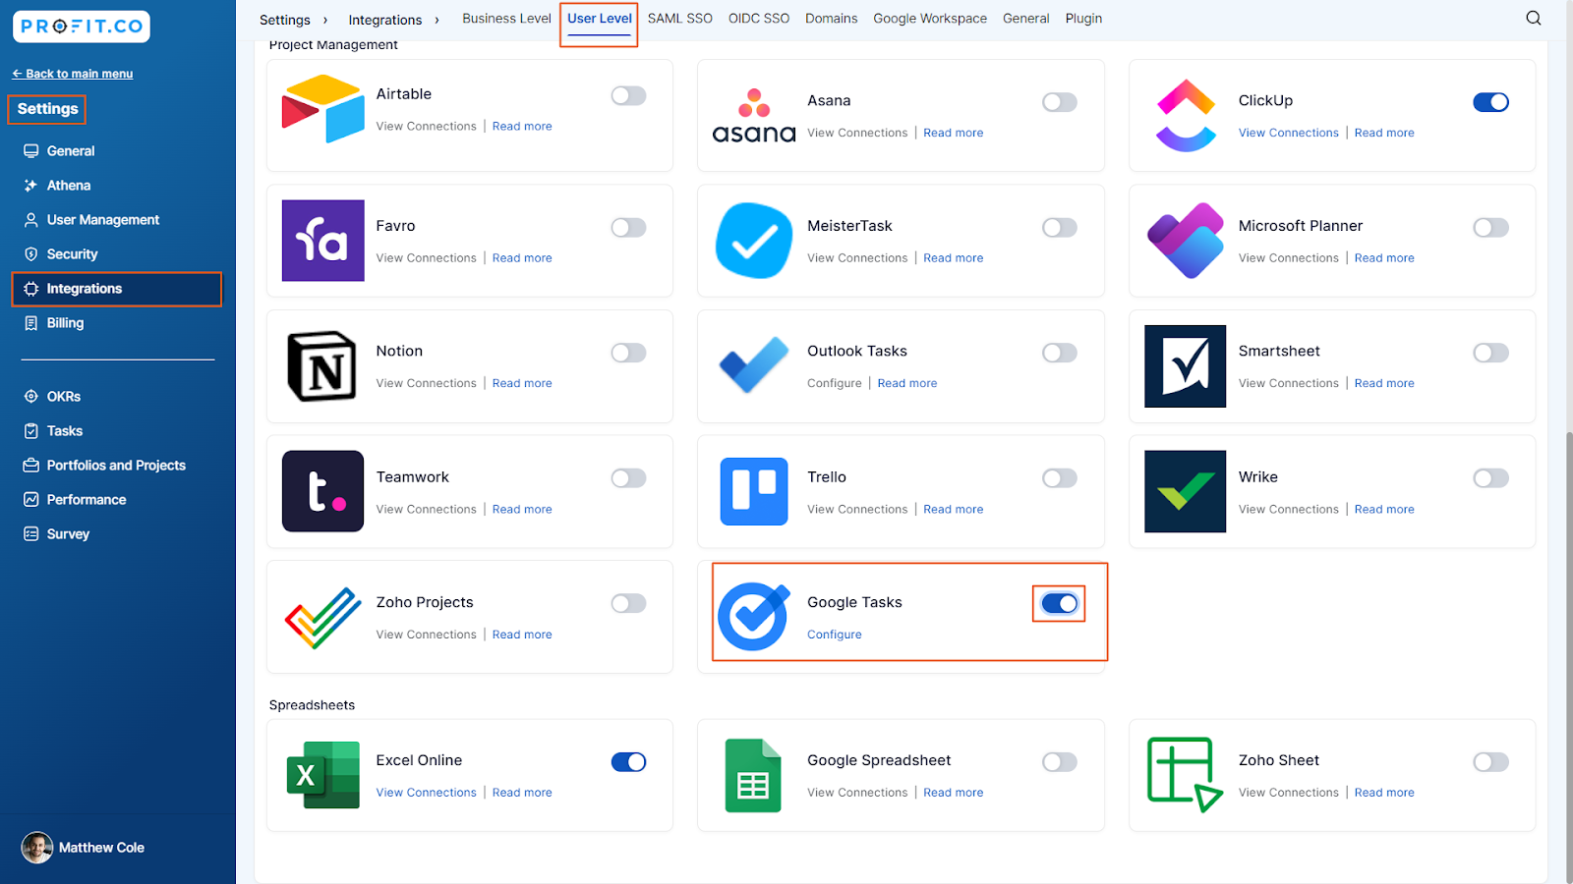Switch off the Excel Online toggle
Image resolution: width=1573 pixels, height=884 pixels.
coord(628,762)
